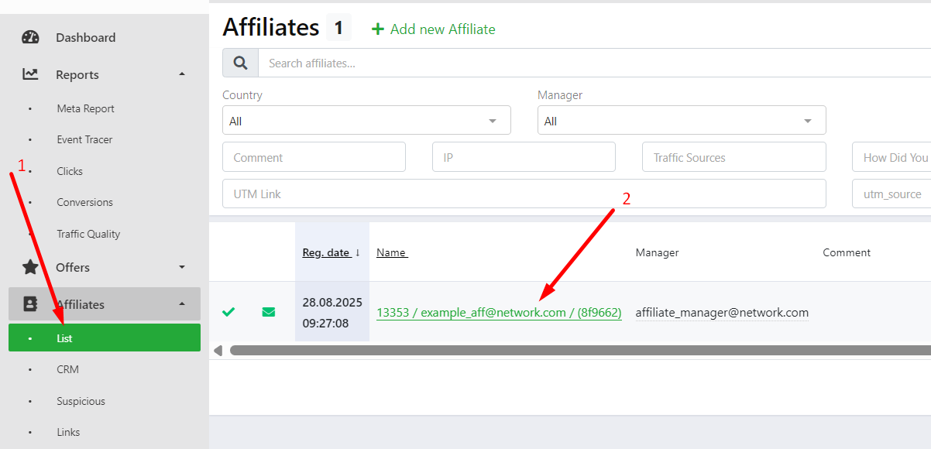Open affiliate 13353 example_aff@network.com profile
Screen dimensions: 931x449
click(x=499, y=312)
